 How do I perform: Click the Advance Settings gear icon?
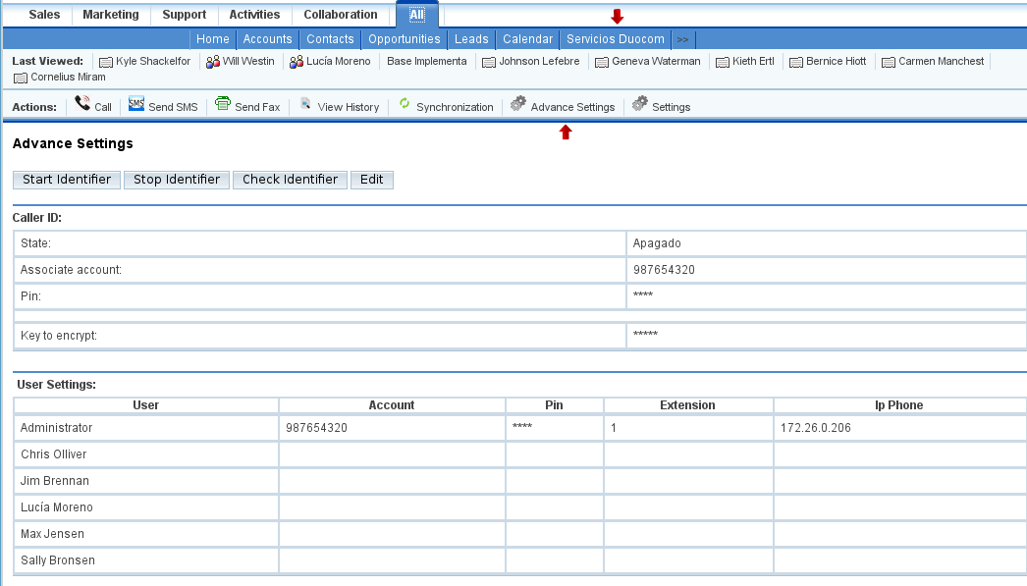[518, 104]
